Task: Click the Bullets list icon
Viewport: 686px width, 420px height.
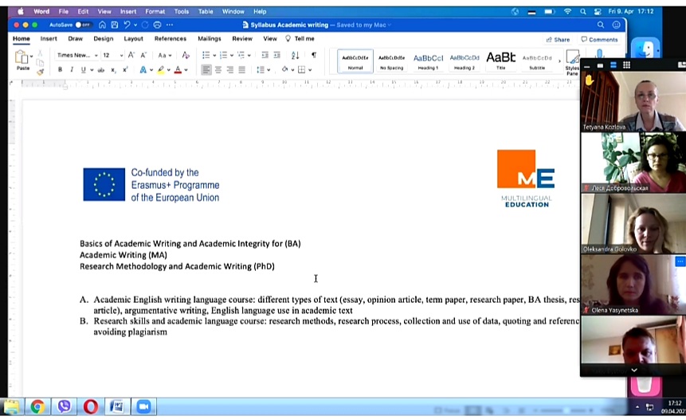Action: tap(206, 55)
